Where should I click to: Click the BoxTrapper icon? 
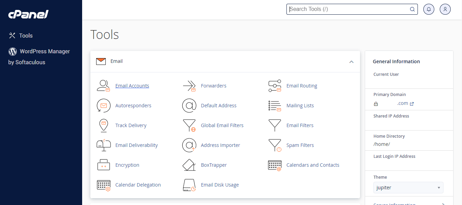pos(189,165)
